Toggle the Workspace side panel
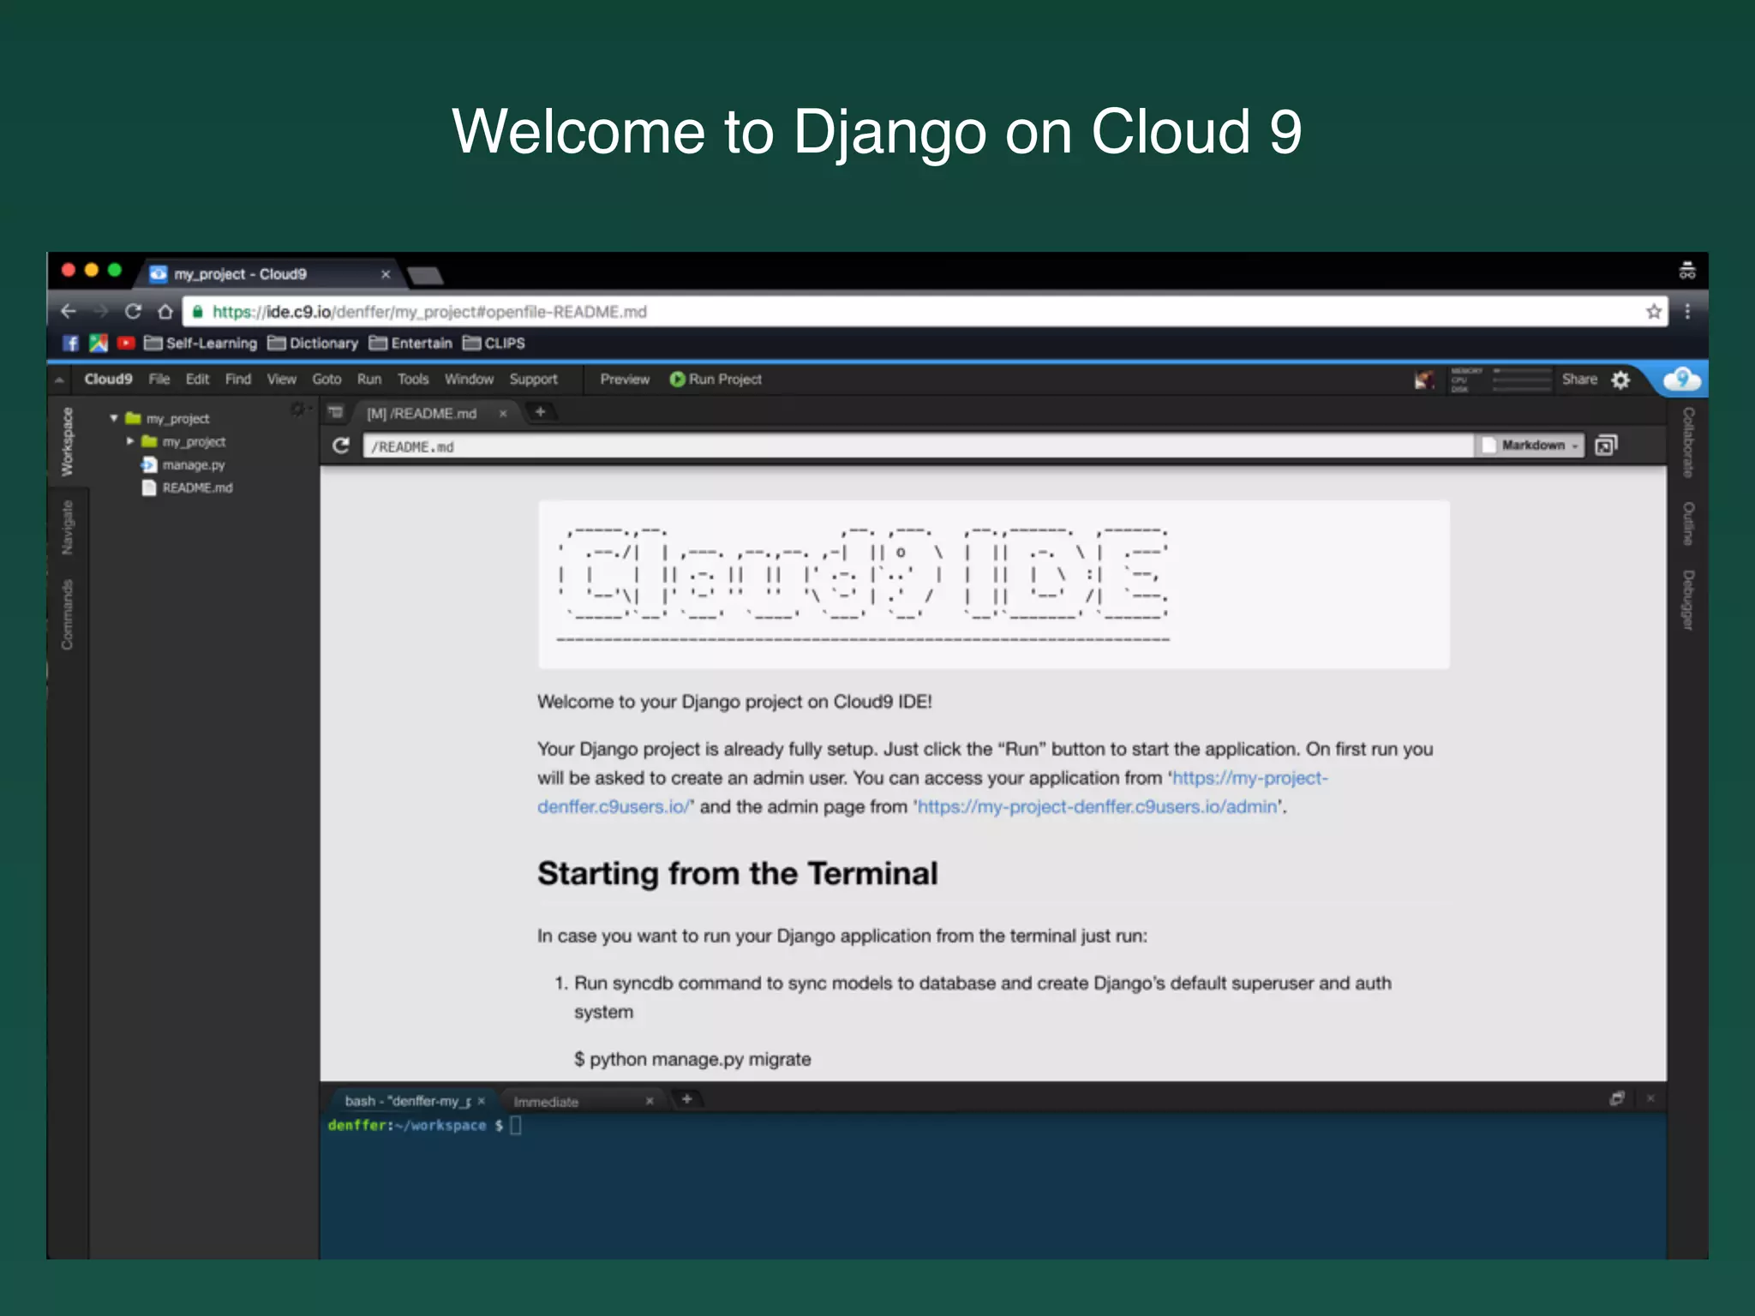Viewport: 1755px width, 1316px height. (x=67, y=441)
